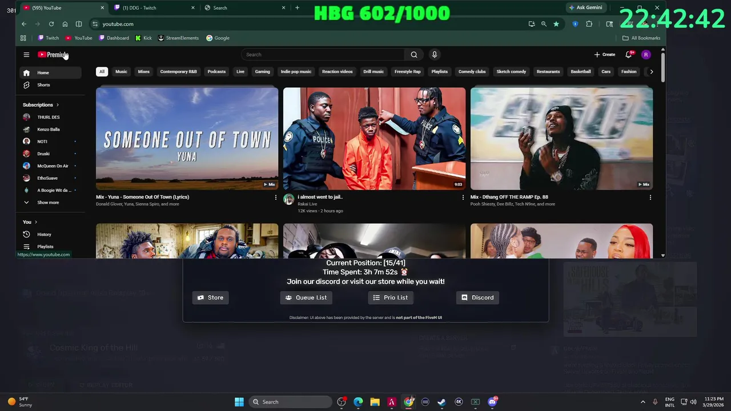
Task: Open the YouTube hamburger guide menu
Action: pos(26,55)
